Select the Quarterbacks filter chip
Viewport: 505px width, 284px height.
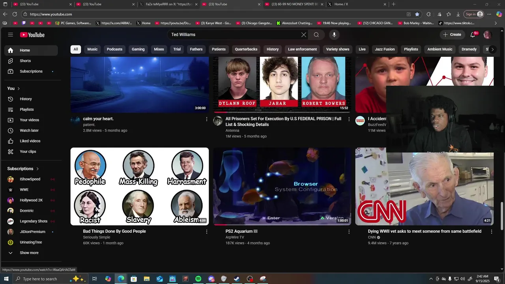coord(246,49)
